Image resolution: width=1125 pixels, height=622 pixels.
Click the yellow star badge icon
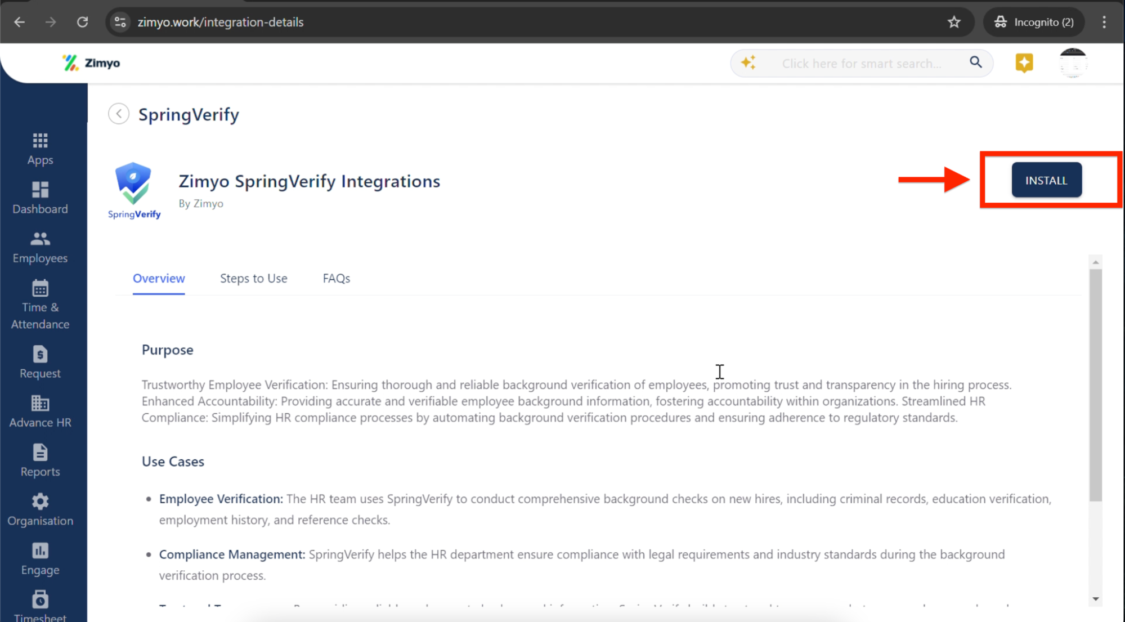click(1024, 62)
